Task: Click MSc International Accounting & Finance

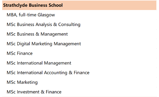Action: [79, 72]
